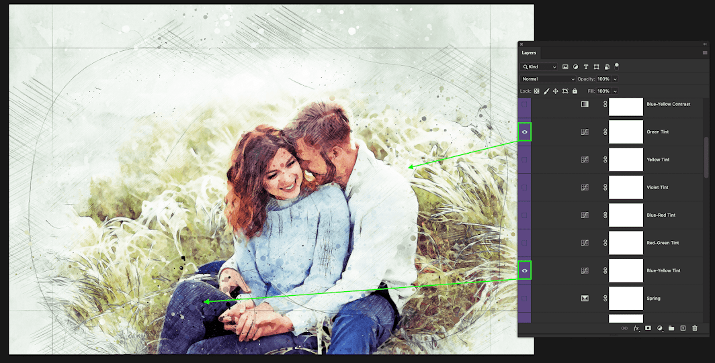Click Yellow Tint curves adjustment icon
The image size is (715, 363).
(x=585, y=160)
